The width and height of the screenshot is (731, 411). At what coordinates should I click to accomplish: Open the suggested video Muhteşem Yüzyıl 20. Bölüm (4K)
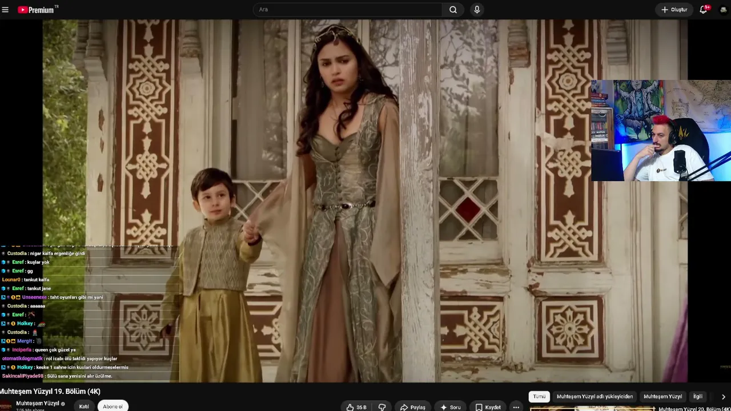(694, 409)
